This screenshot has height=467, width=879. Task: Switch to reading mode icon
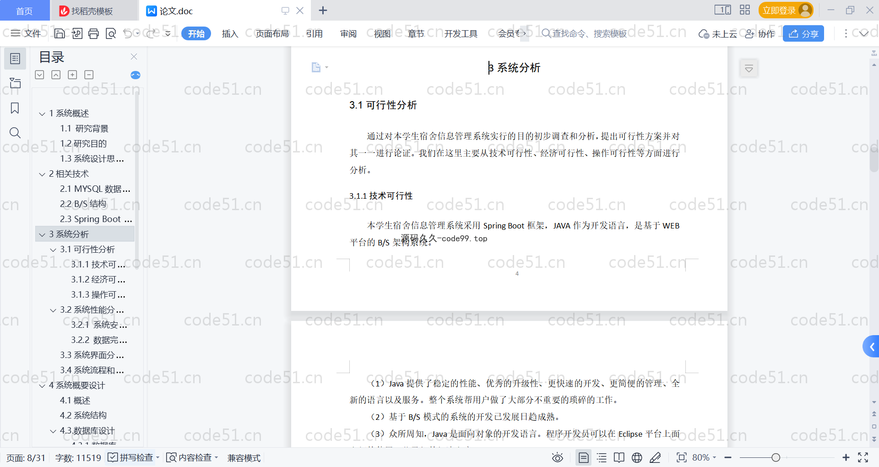point(619,457)
